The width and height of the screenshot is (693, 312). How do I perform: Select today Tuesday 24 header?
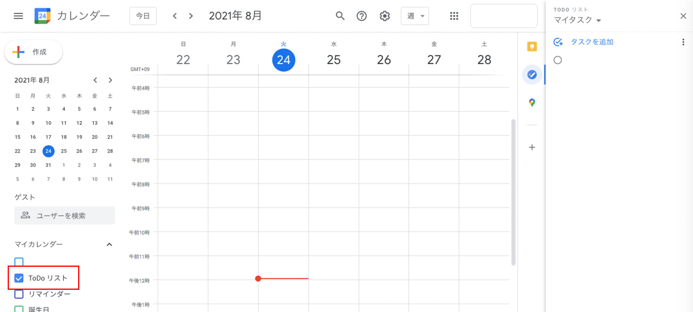coord(283,60)
